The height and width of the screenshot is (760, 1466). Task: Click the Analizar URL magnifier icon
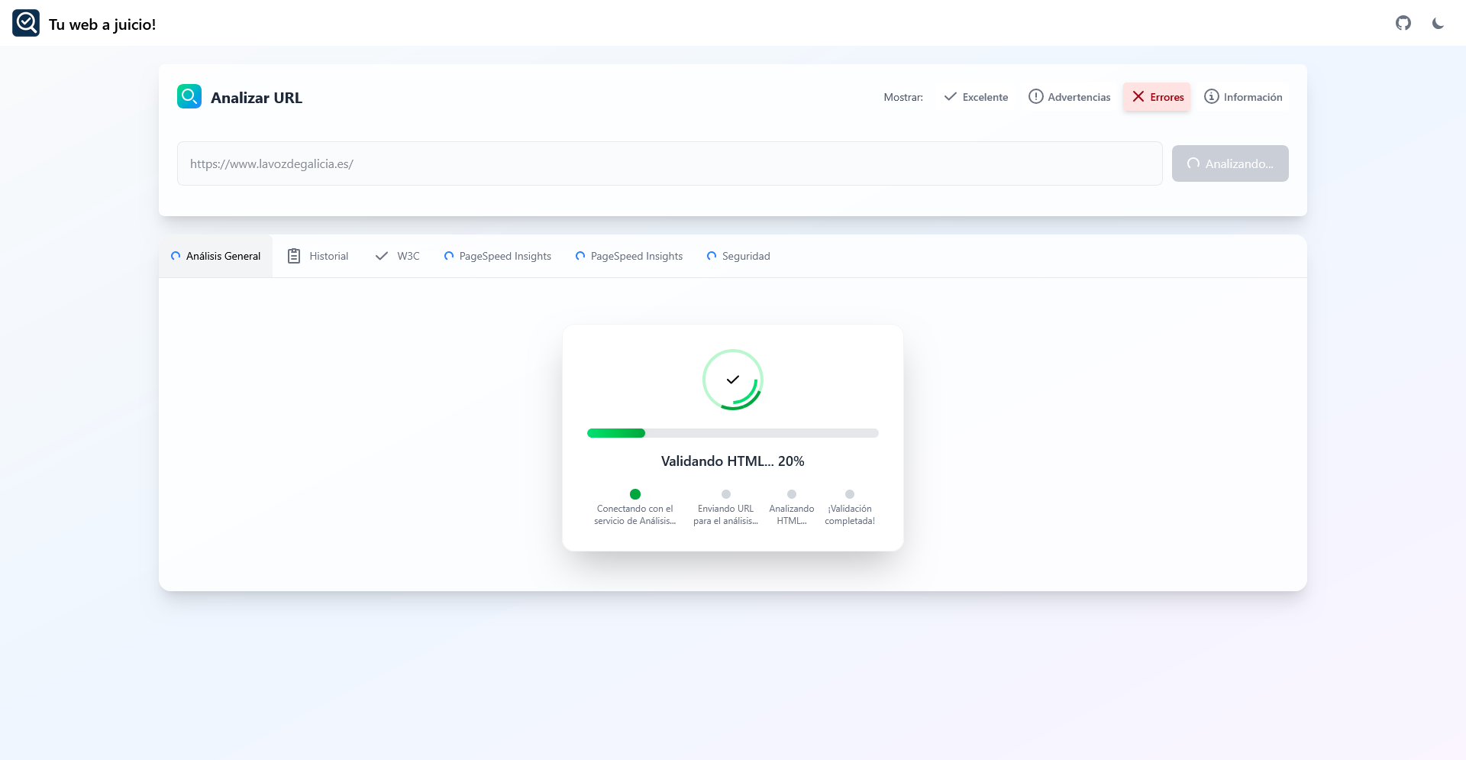pos(189,96)
